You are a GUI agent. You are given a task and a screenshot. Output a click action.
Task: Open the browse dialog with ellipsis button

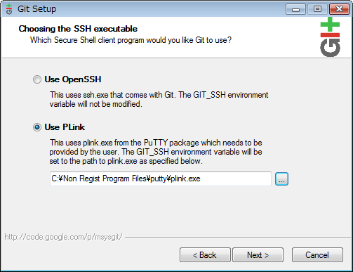(281, 179)
